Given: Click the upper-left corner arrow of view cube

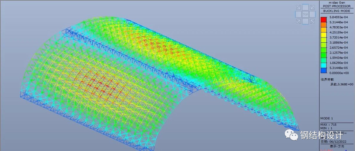Looking at the screenshot, I should point(298,8).
